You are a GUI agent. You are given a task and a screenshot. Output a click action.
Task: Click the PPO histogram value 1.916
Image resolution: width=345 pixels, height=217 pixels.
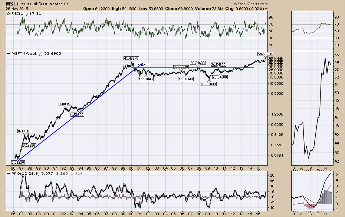pos(76,174)
